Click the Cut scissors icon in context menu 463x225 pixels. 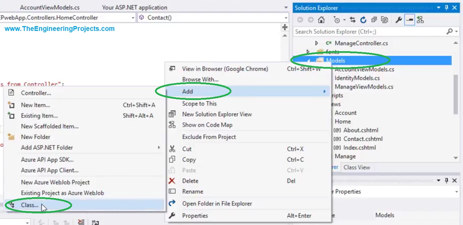tap(172, 149)
